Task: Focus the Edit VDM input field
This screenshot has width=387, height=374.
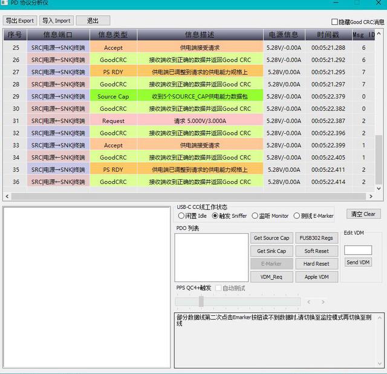Action: pyautogui.click(x=358, y=250)
